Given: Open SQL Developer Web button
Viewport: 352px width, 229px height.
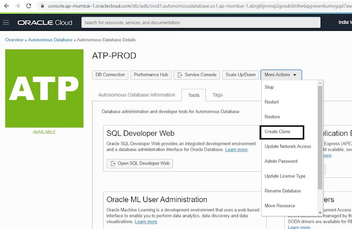Looking at the screenshot, I should [x=140, y=163].
